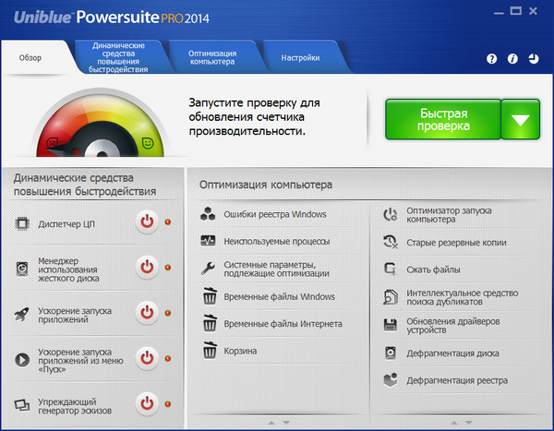
Task: Open Временные файлы Интернета link
Action: (283, 324)
